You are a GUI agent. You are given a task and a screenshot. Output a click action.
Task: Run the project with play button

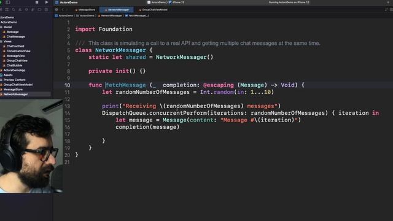47,2
